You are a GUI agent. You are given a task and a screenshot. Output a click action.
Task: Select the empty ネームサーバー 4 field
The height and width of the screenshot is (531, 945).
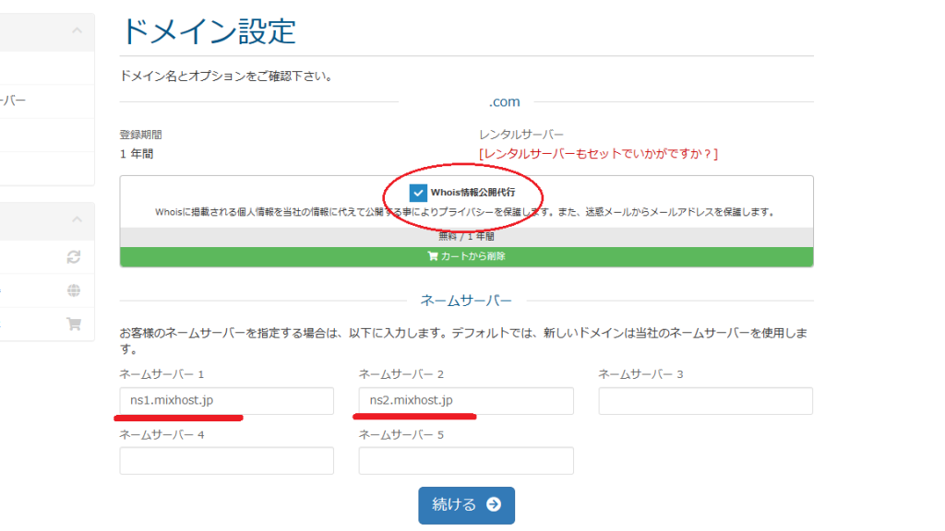tap(226, 460)
